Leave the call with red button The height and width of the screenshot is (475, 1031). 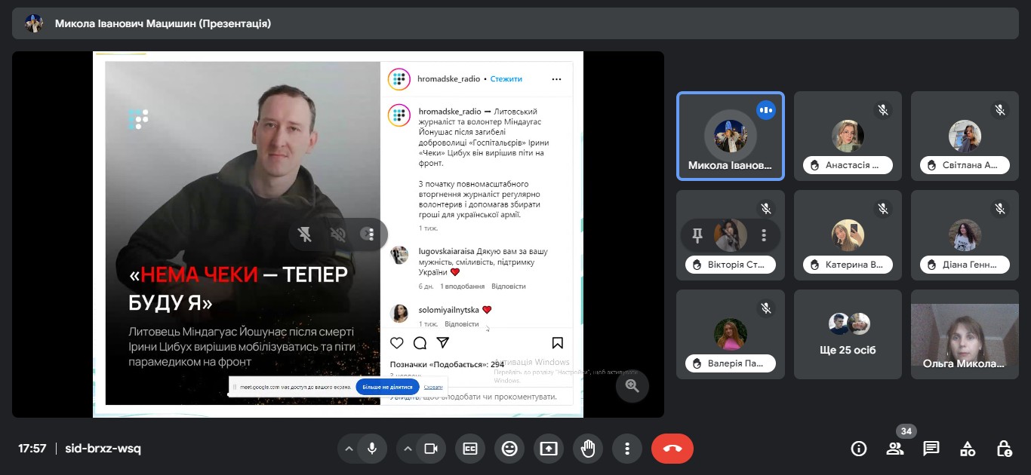(672, 449)
